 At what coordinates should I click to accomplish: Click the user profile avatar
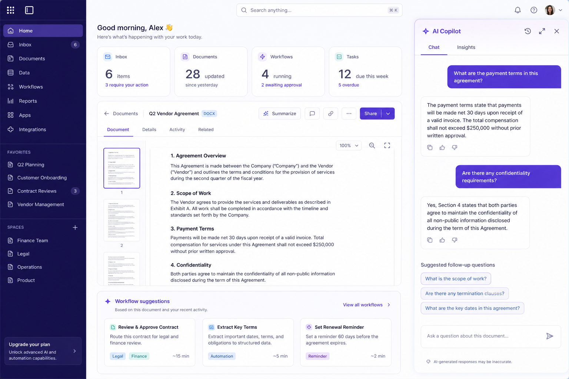[x=550, y=10]
